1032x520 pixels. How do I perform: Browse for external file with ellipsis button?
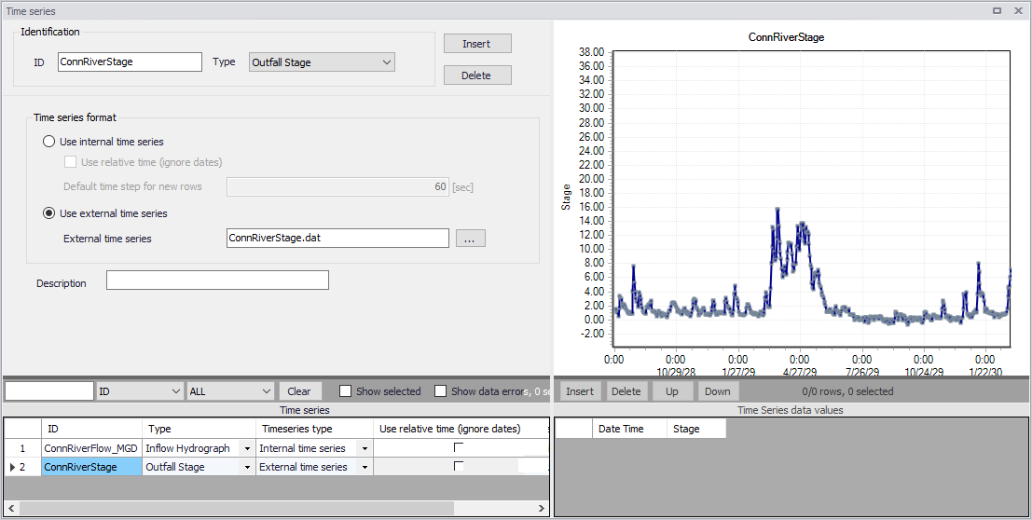(470, 239)
